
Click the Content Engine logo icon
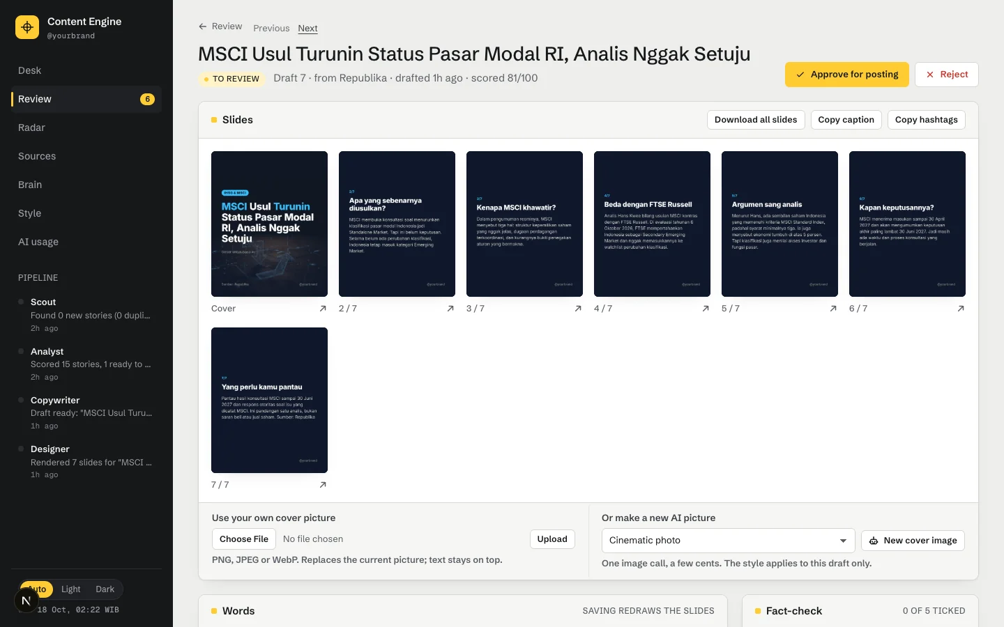click(x=27, y=27)
